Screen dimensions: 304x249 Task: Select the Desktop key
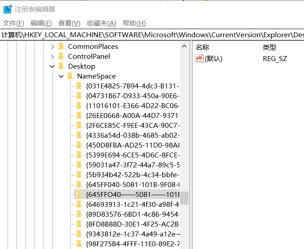[81, 66]
